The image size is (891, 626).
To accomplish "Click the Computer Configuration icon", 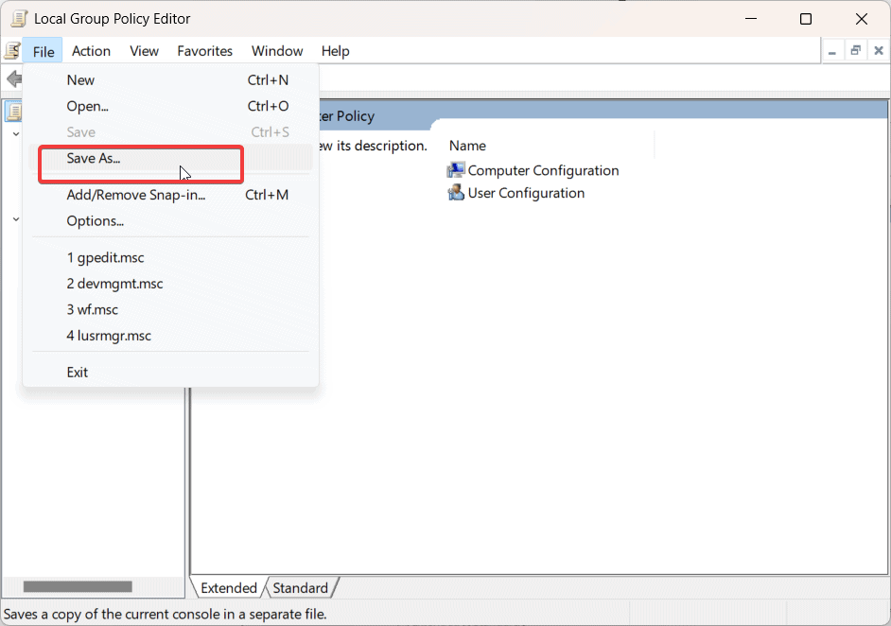I will (x=456, y=170).
